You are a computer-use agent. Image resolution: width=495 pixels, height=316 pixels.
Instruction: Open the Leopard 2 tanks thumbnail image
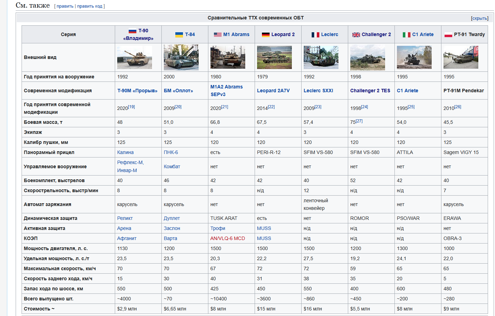[274, 58]
